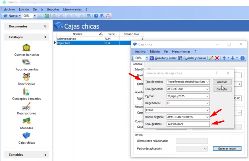Expand the Documentos panel
This screenshot has height=161, width=249.
45,26
